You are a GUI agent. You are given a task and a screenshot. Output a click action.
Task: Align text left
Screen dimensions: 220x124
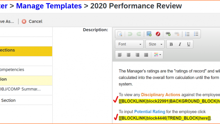(120, 55)
